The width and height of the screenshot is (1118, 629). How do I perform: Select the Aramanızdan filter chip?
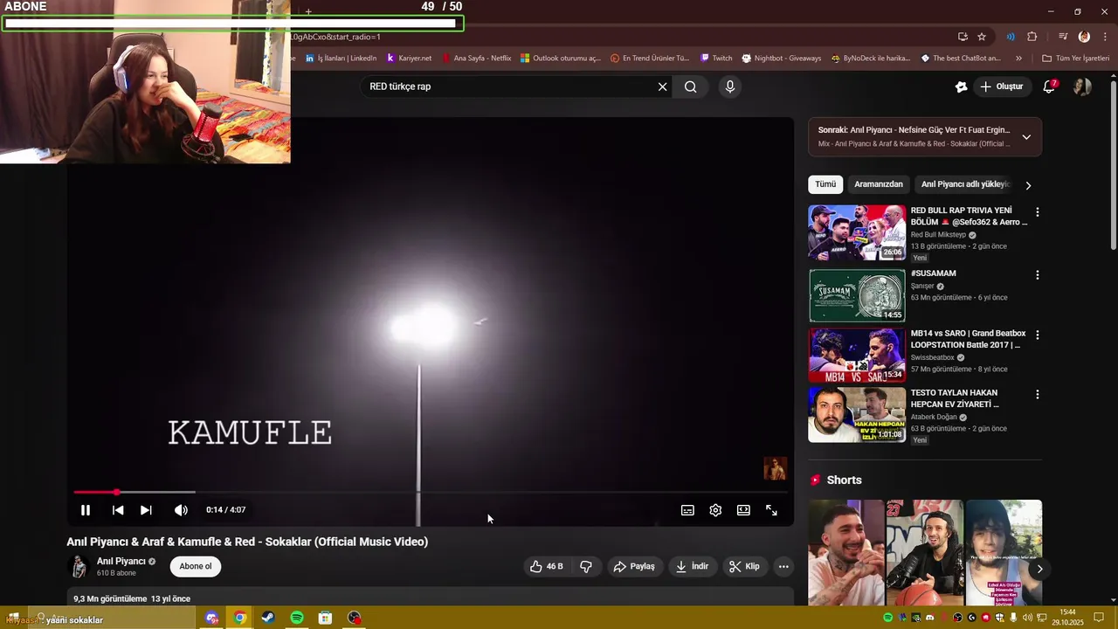[x=879, y=184]
